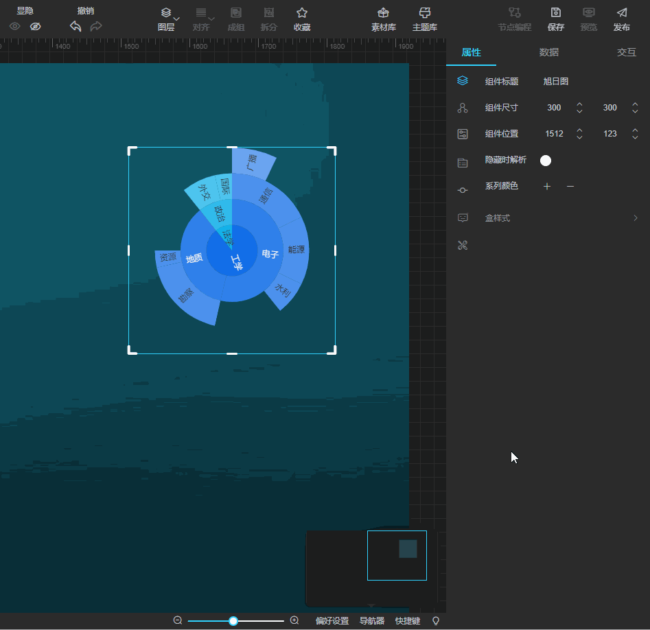Click the 组件标题 layers icon
Viewport: 650px width, 630px height.
463,81
